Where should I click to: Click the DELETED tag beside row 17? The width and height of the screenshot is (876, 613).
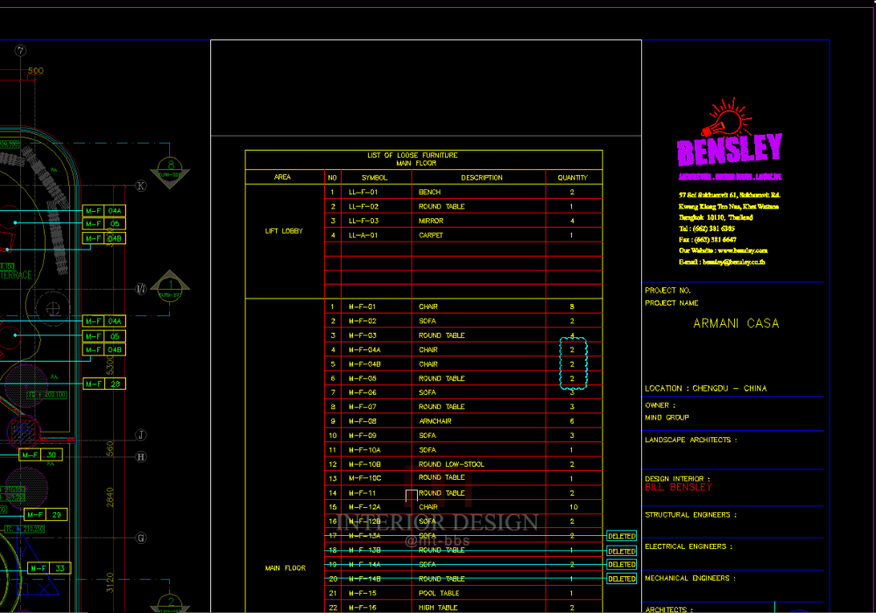coord(621,536)
